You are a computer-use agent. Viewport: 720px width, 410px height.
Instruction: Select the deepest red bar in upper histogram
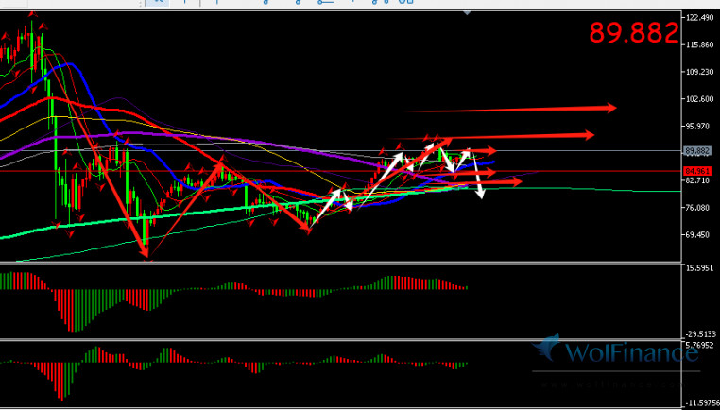click(x=72, y=310)
